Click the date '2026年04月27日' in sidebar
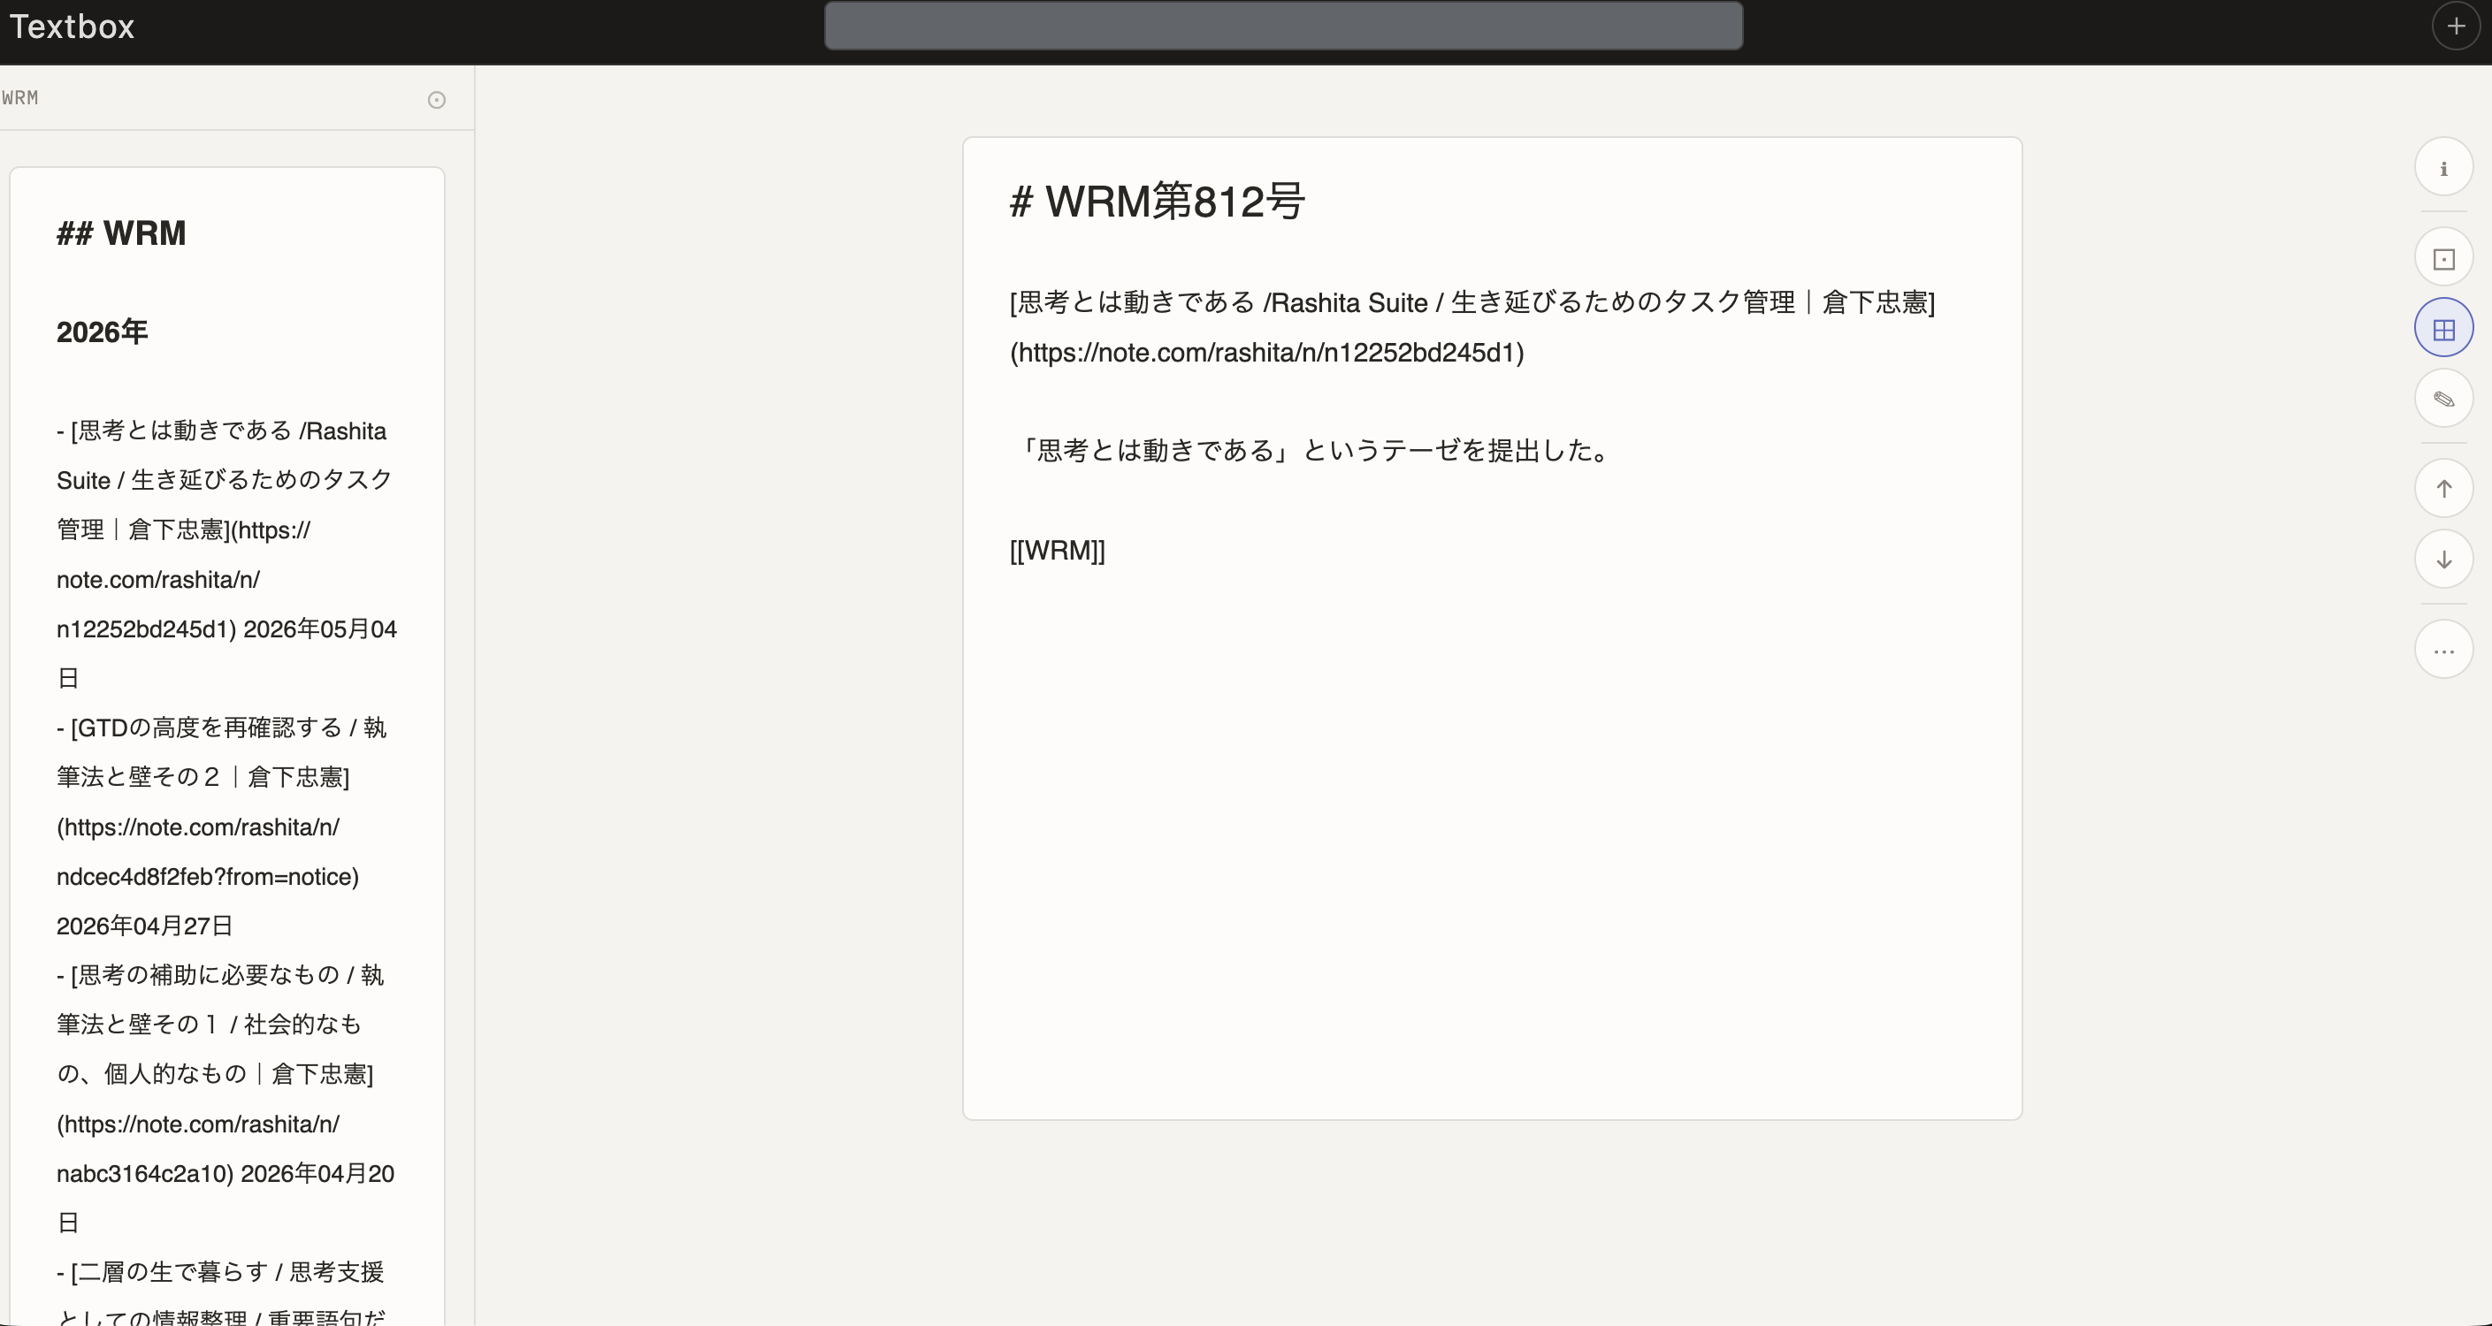Image resolution: width=2492 pixels, height=1326 pixels. pyautogui.click(x=144, y=926)
